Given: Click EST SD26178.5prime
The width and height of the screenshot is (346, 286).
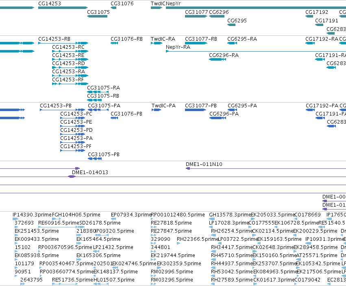Looking at the screenshot, I should pos(100,223).
